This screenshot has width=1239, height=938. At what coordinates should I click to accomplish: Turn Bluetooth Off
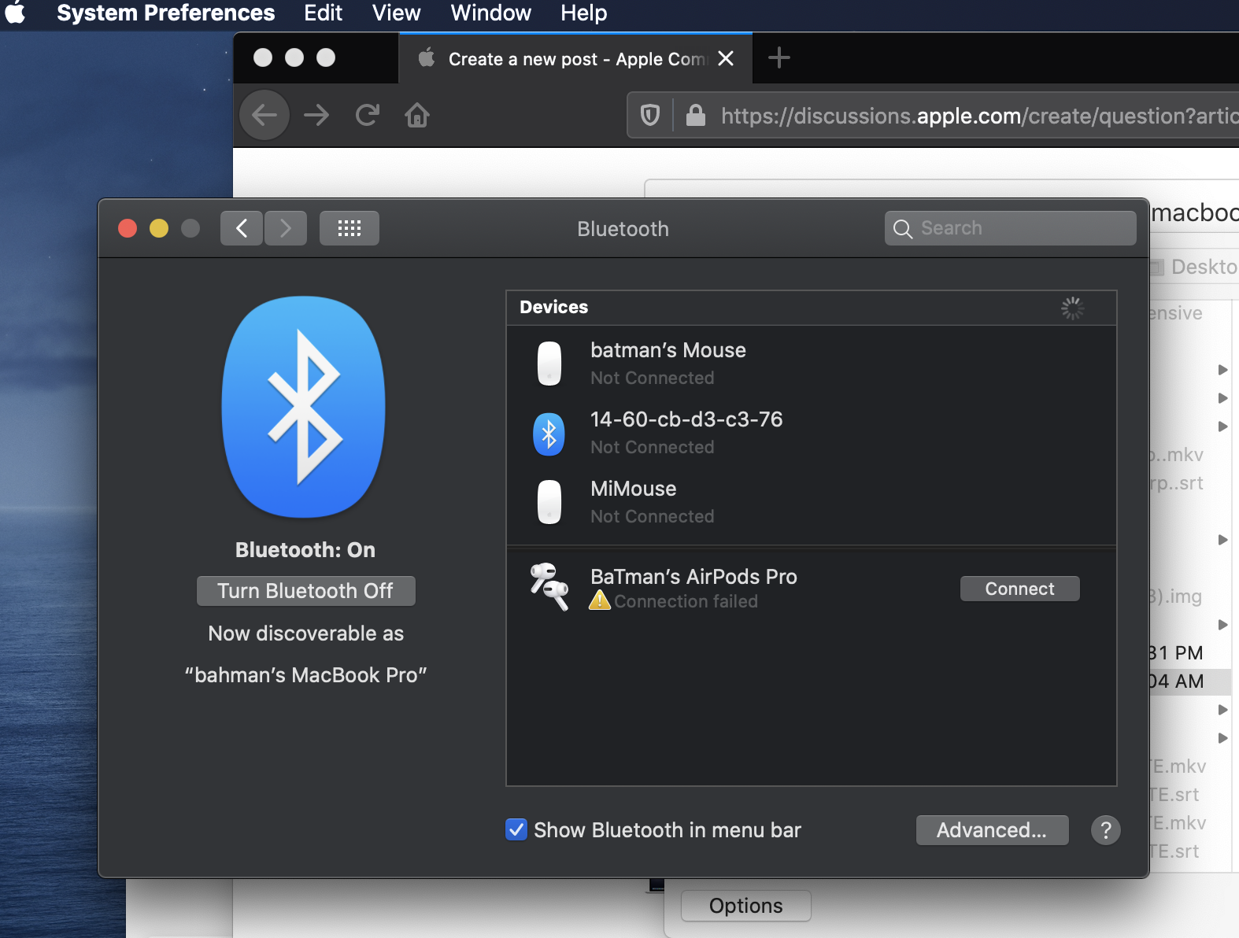coord(305,591)
